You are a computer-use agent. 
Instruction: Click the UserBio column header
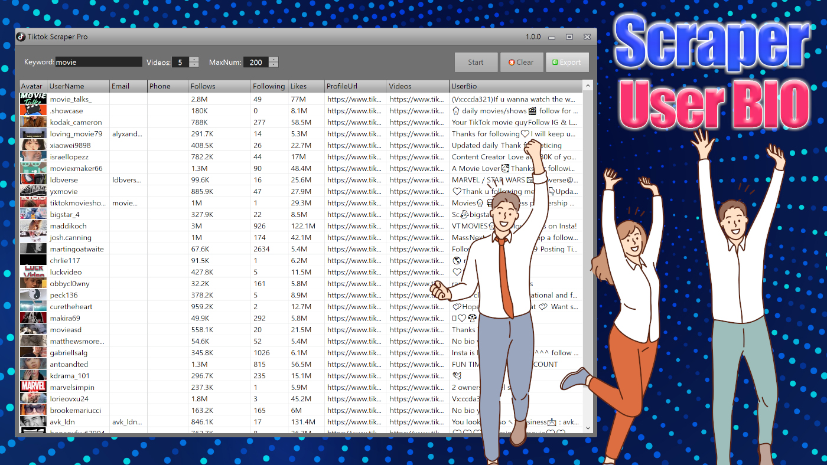pyautogui.click(x=516, y=86)
